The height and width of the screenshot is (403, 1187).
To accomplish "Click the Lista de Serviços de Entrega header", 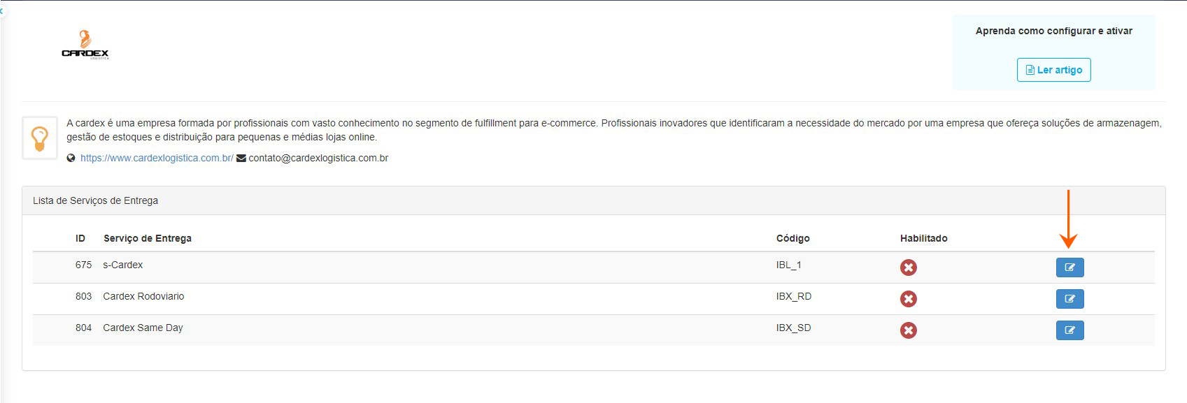I will (95, 201).
